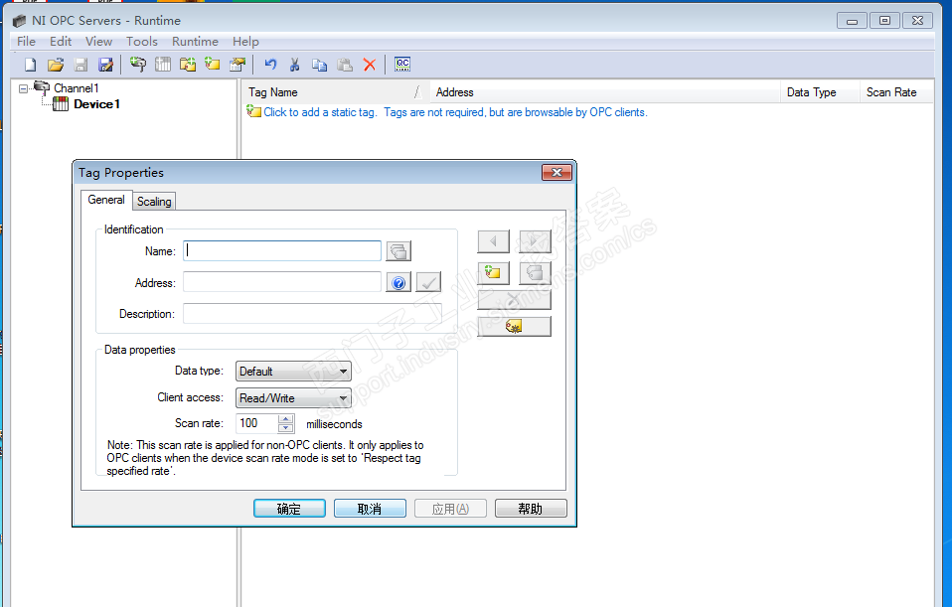Open help with the 帮助 button
Image resolution: width=952 pixels, height=607 pixels.
[531, 509]
